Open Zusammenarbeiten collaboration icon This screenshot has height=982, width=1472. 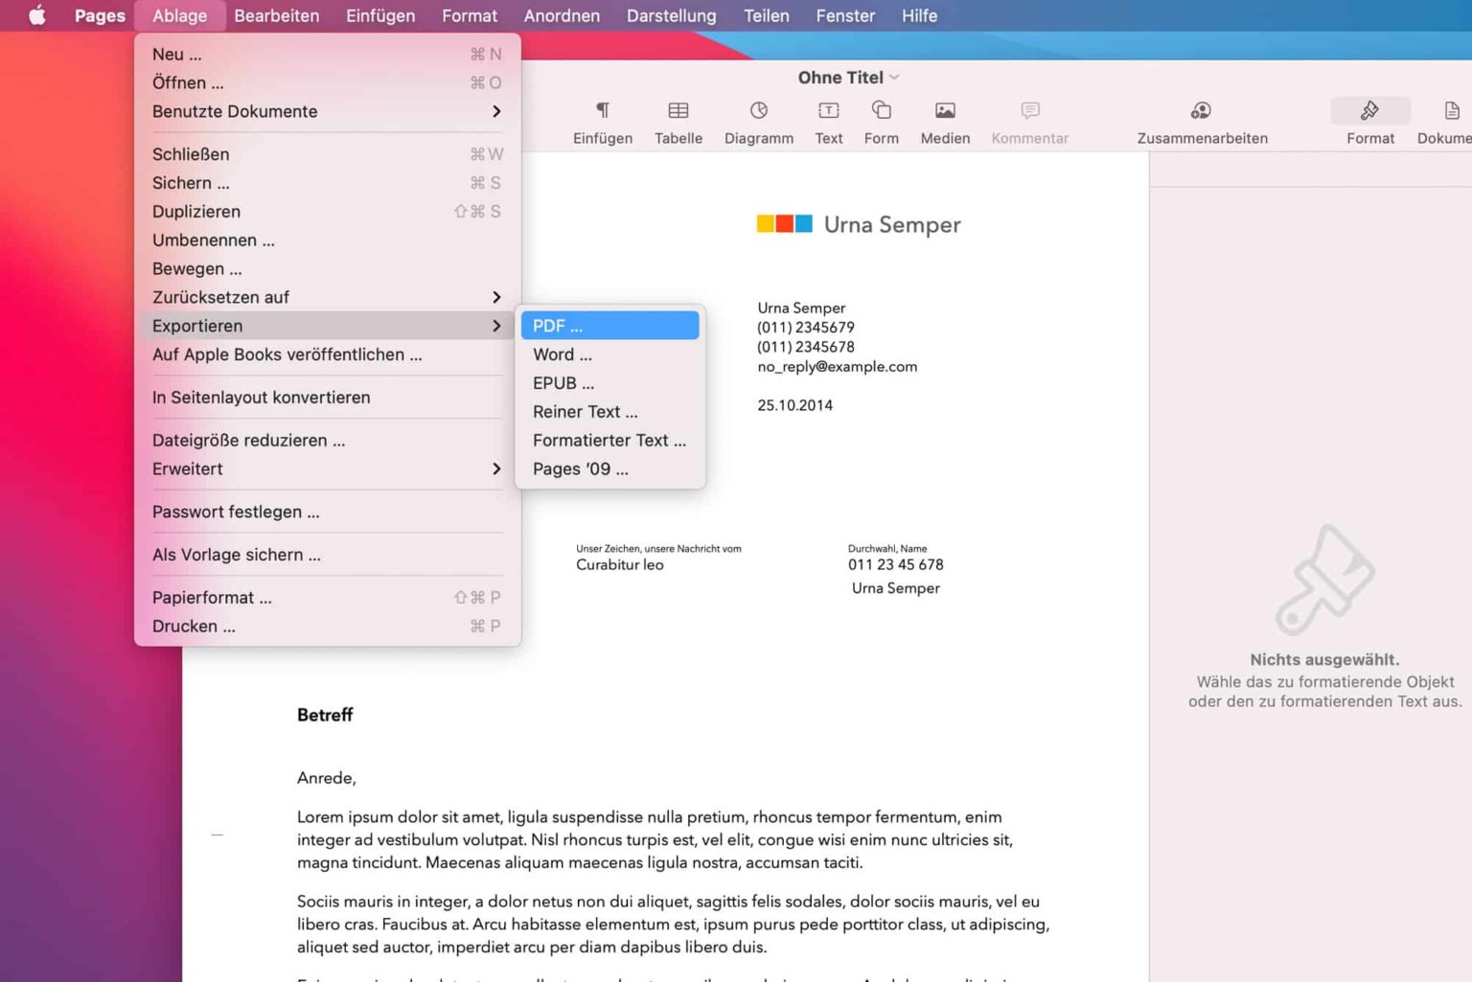click(1201, 111)
